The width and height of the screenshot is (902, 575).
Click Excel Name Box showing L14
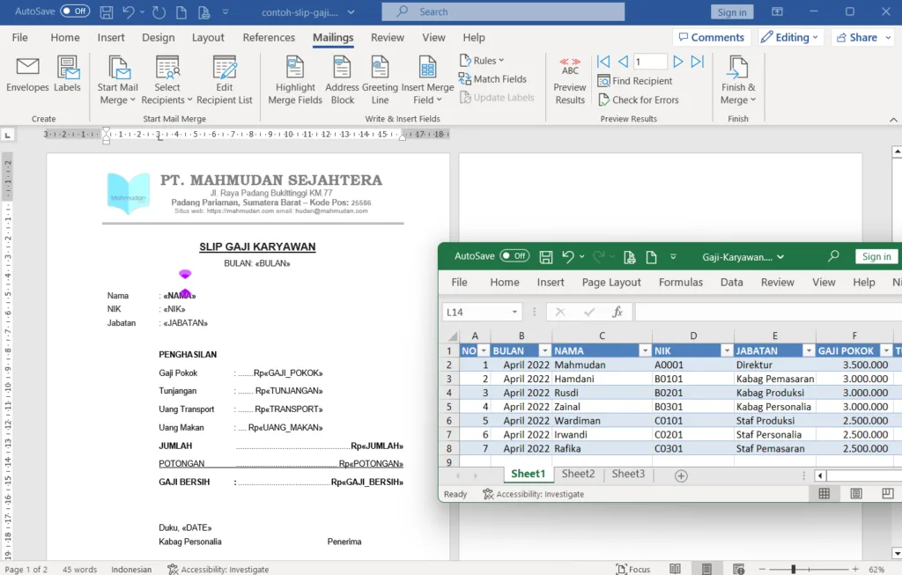pos(477,313)
